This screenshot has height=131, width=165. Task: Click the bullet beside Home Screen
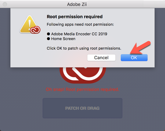(x=48, y=39)
